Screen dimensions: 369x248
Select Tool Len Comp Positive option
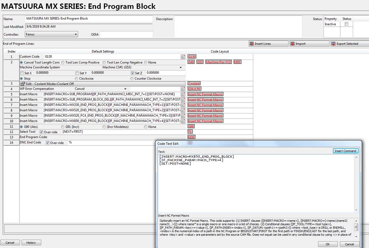63,63
